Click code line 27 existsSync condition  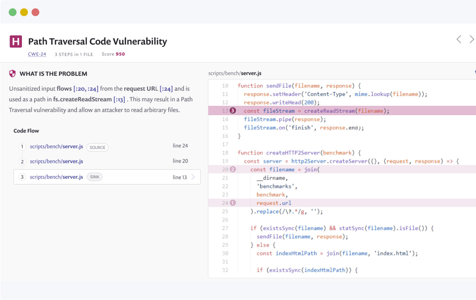[x=342, y=228]
